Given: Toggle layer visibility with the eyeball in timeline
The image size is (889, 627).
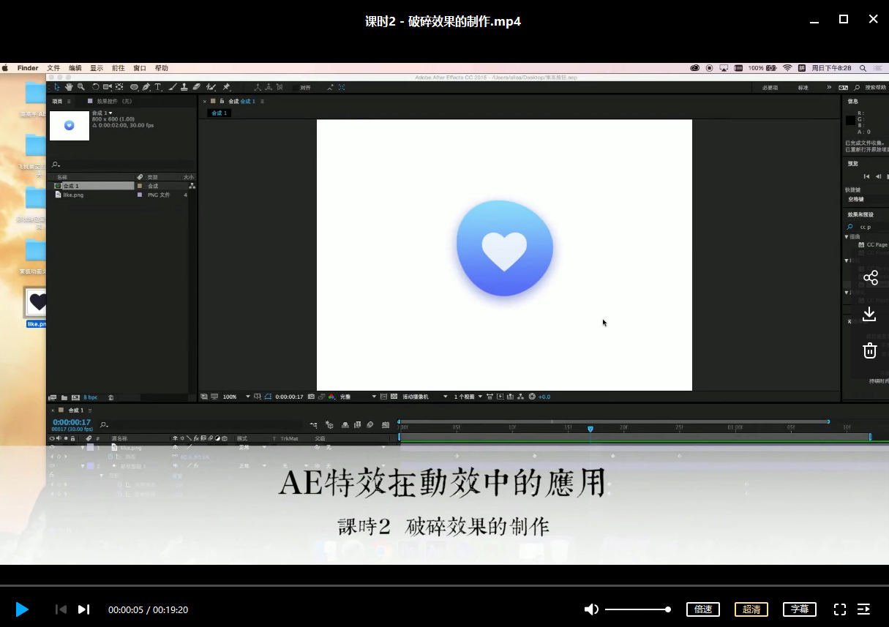Looking at the screenshot, I should (51, 438).
